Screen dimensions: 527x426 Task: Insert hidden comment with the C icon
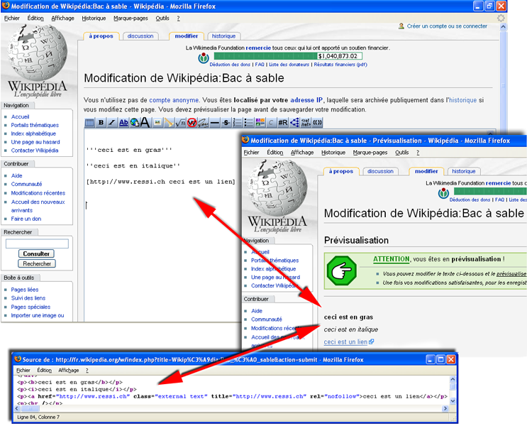272,123
